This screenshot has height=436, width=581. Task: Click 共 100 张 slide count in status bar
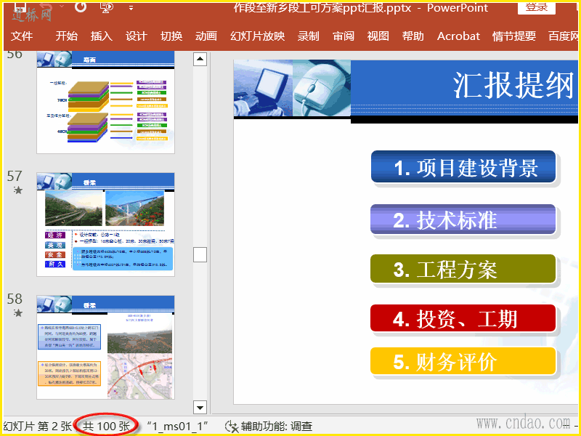coord(106,427)
